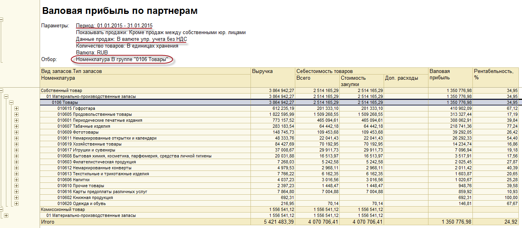Select the Собственный товар row name
Screen dimensions: 522x228
[62, 90]
